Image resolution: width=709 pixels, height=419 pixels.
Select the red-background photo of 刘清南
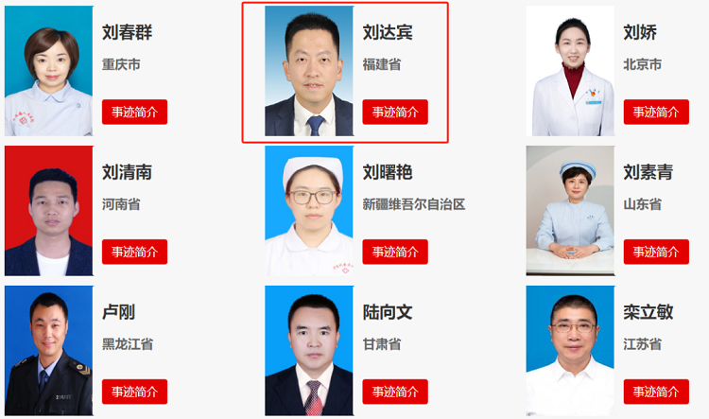(49, 210)
